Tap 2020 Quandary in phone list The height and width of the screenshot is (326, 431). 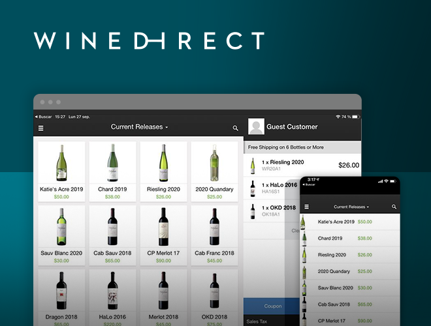tap(350, 271)
